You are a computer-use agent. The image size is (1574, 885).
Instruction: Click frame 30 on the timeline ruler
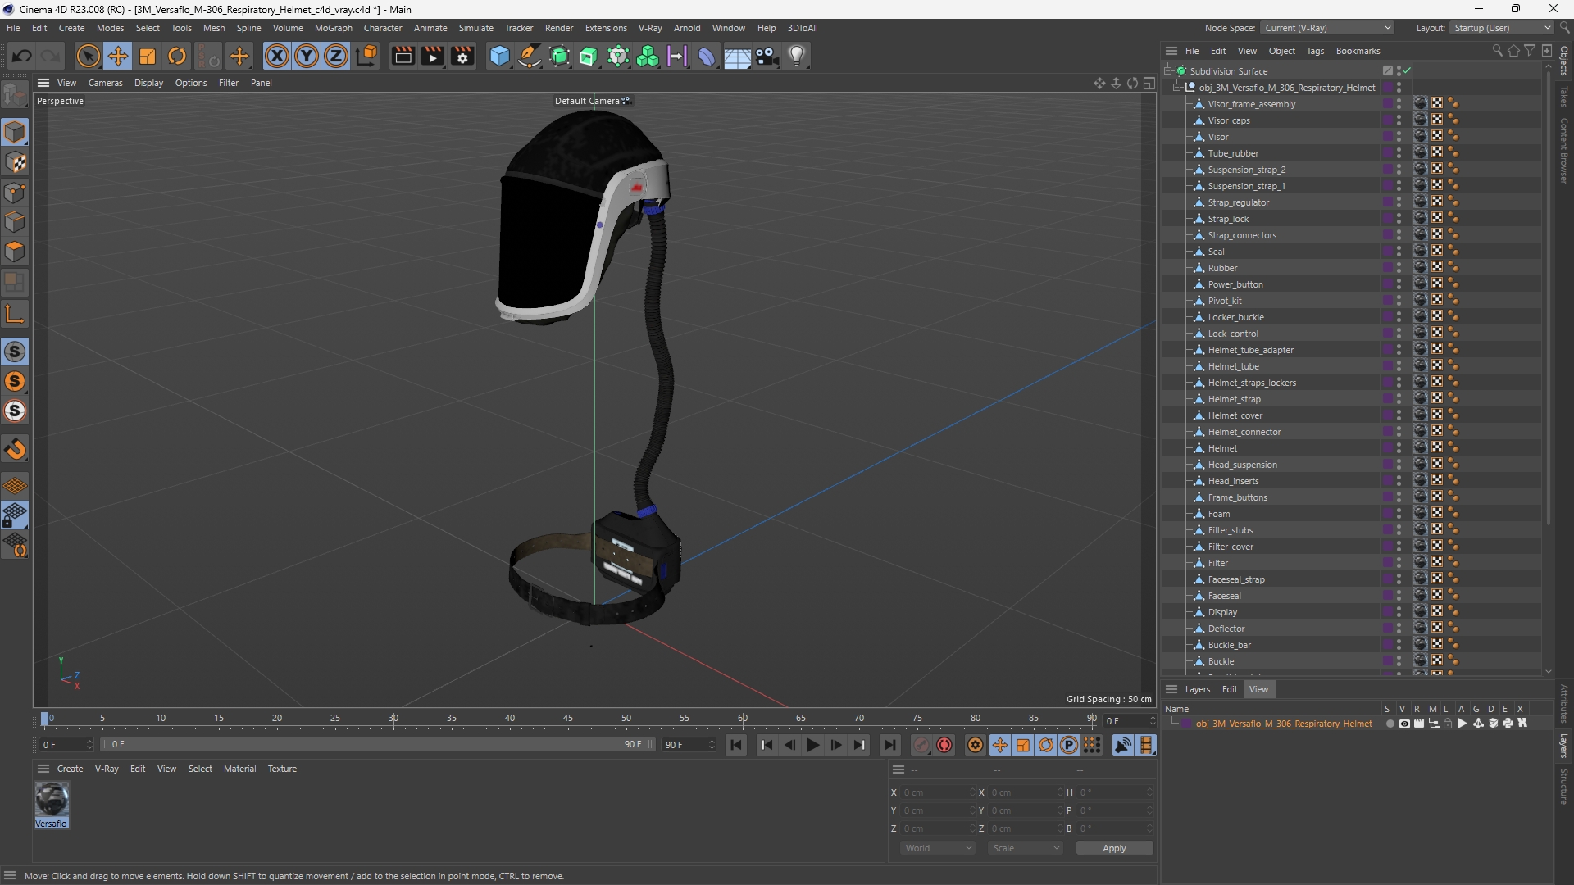tap(393, 719)
